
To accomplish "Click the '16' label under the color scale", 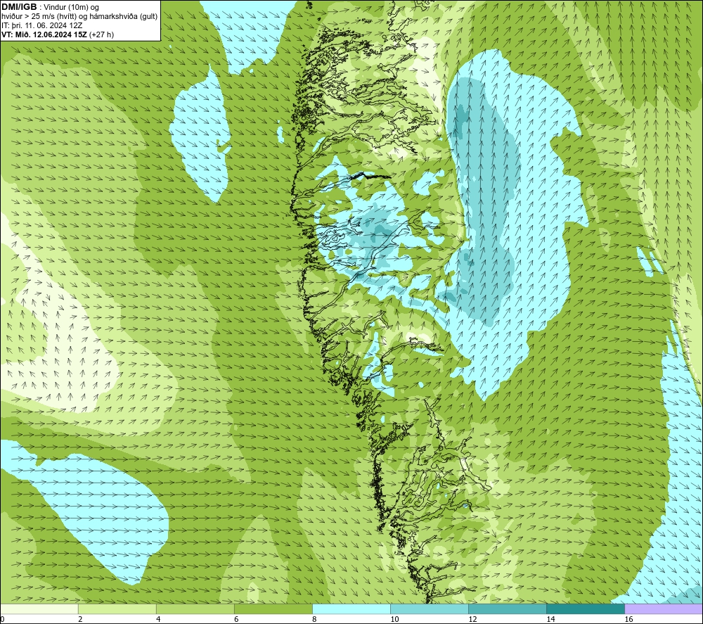I will tap(628, 620).
